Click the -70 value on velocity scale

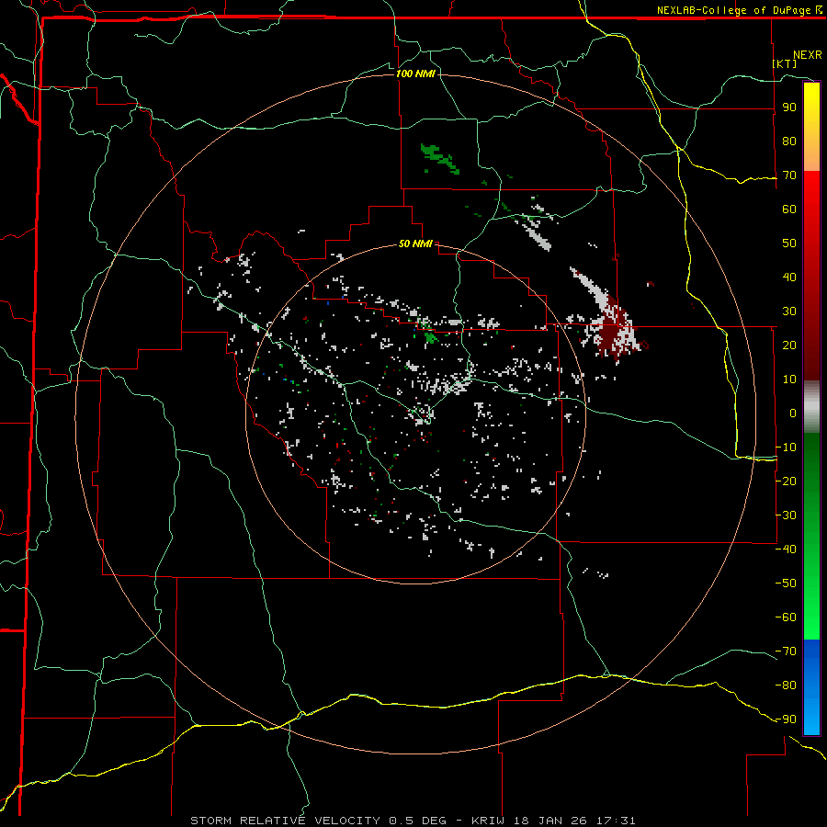pos(786,651)
